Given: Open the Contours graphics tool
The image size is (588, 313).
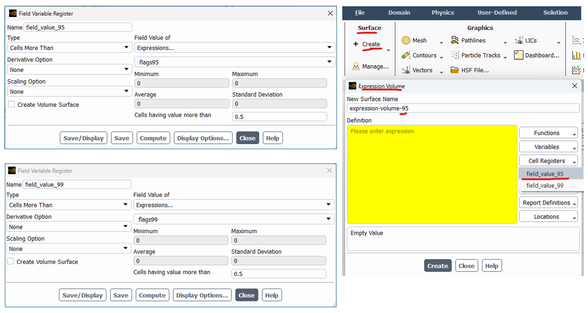Looking at the screenshot, I should click(406, 55).
